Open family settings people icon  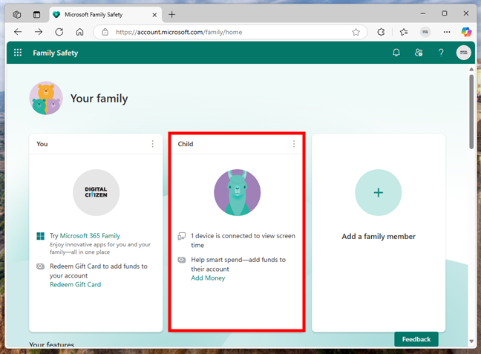click(419, 53)
